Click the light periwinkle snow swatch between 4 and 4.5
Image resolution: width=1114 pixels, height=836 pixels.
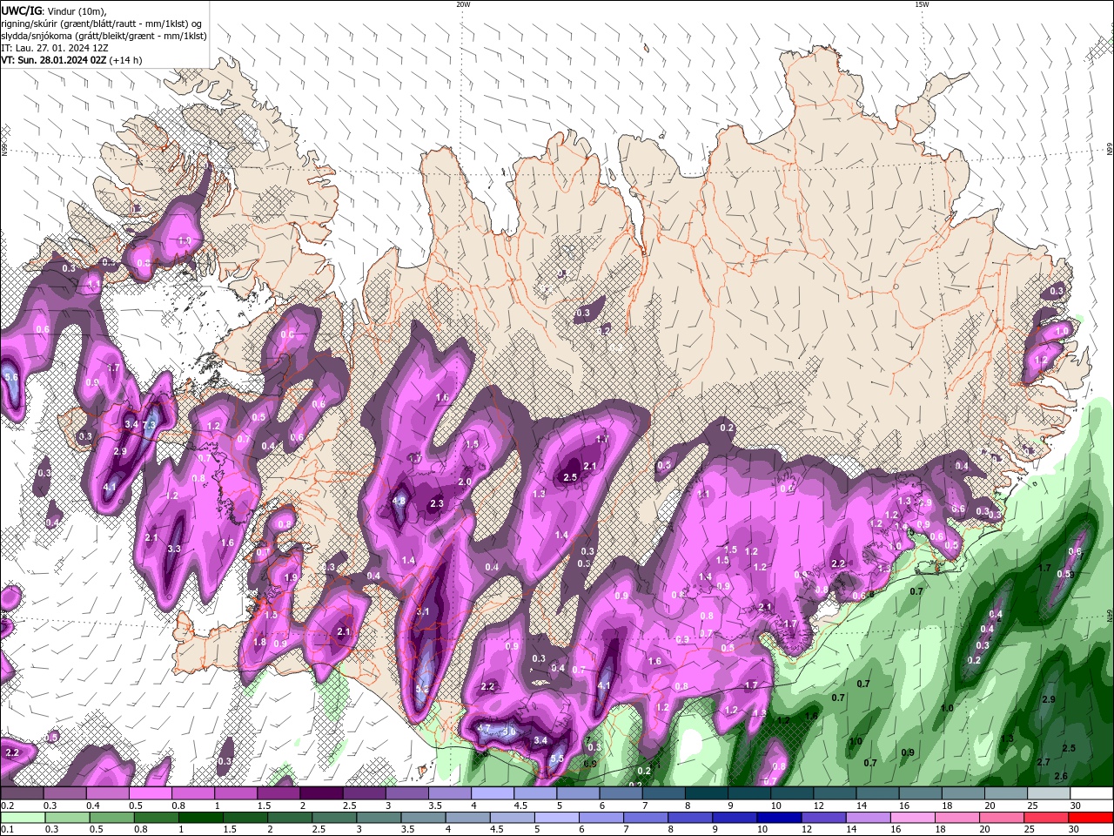492,793
